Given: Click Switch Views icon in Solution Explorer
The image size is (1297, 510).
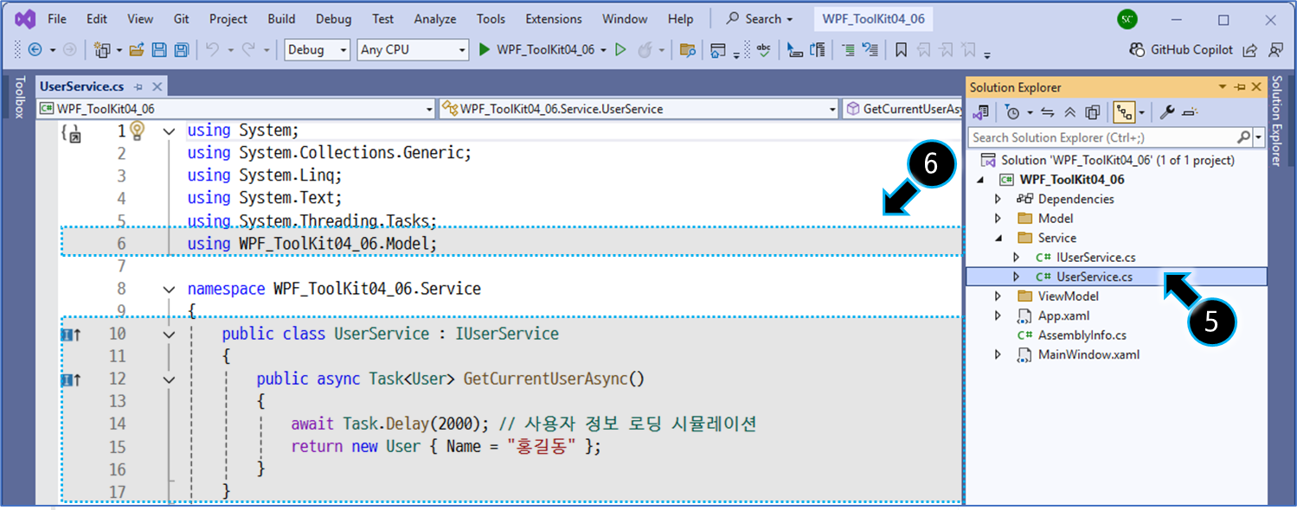Looking at the screenshot, I should (981, 112).
